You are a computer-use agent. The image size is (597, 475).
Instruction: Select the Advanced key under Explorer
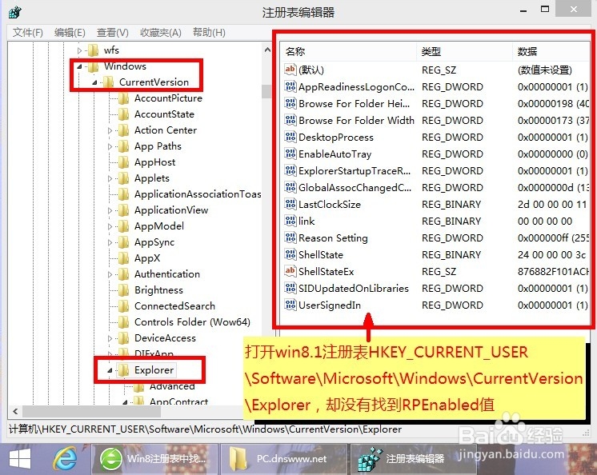172,386
